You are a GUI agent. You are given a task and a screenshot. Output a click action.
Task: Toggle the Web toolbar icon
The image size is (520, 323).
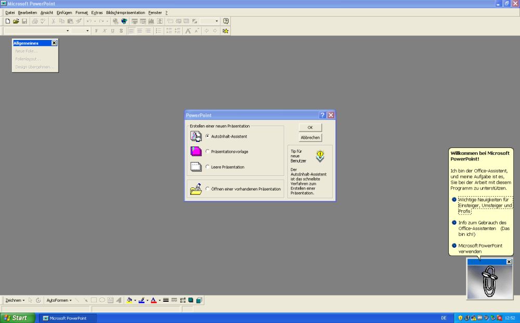[124, 21]
